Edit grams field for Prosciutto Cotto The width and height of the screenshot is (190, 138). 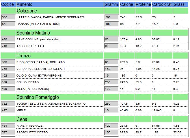pyautogui.click(x=111, y=132)
